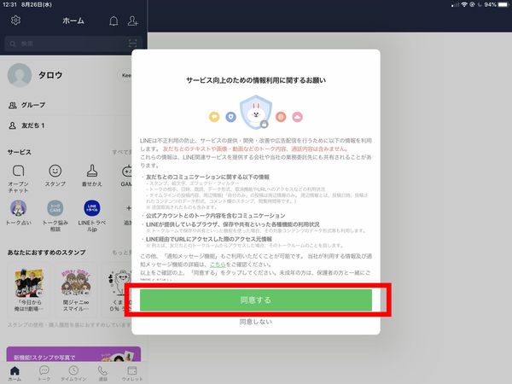Tap orange circle icon in dialog
The image size is (512, 384).
click(x=281, y=117)
